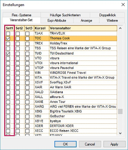Click the OK button
128x150 pixels.
click(66, 144)
